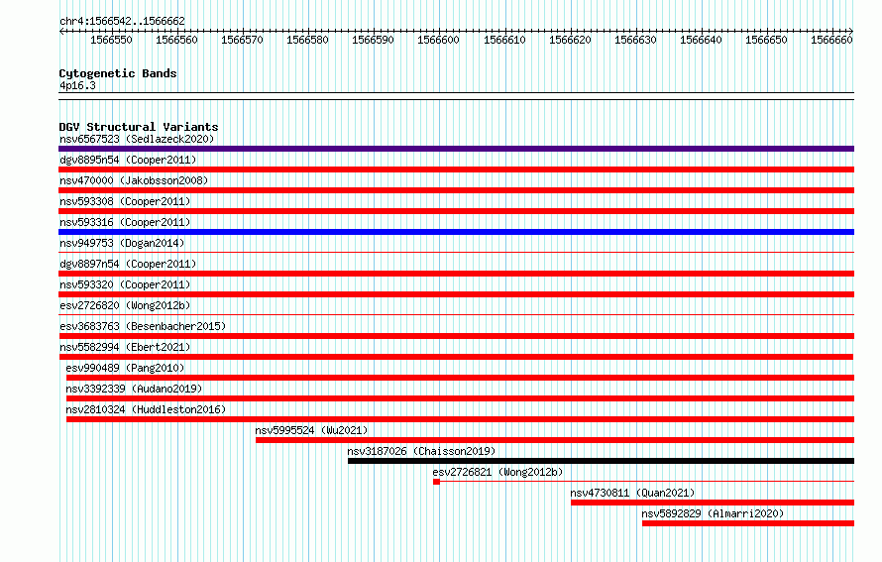Open the nsv593316 (Cooper2011) label
882x562 pixels.
[125, 222]
